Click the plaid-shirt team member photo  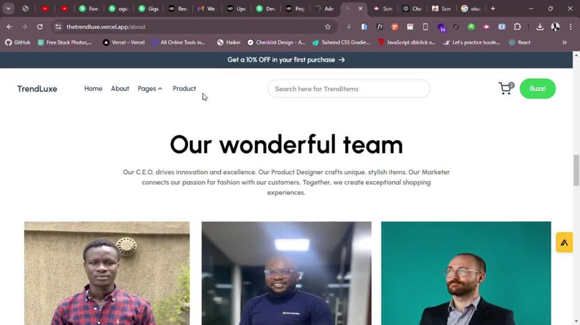coord(107,273)
